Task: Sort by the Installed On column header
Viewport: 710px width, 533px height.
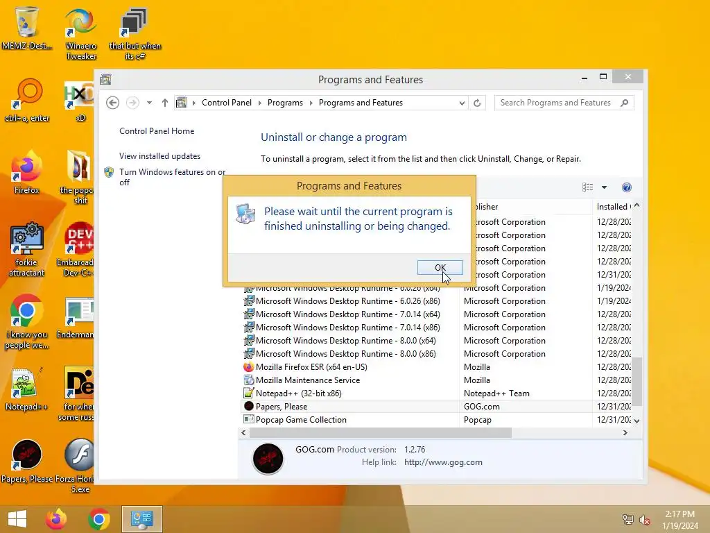Action: pyautogui.click(x=614, y=207)
